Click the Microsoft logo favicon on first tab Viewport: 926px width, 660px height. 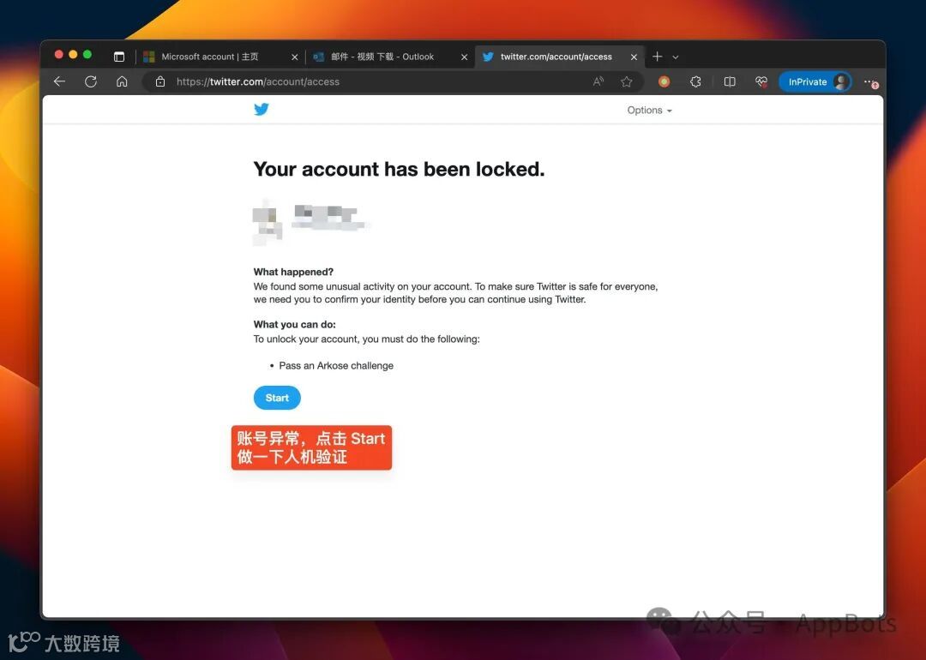click(149, 57)
